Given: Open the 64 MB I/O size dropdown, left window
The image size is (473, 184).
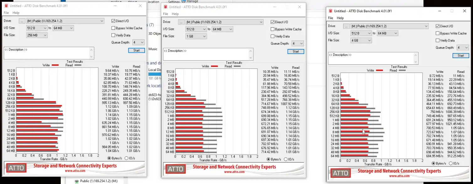Looking at the screenshot, I should point(63,28).
